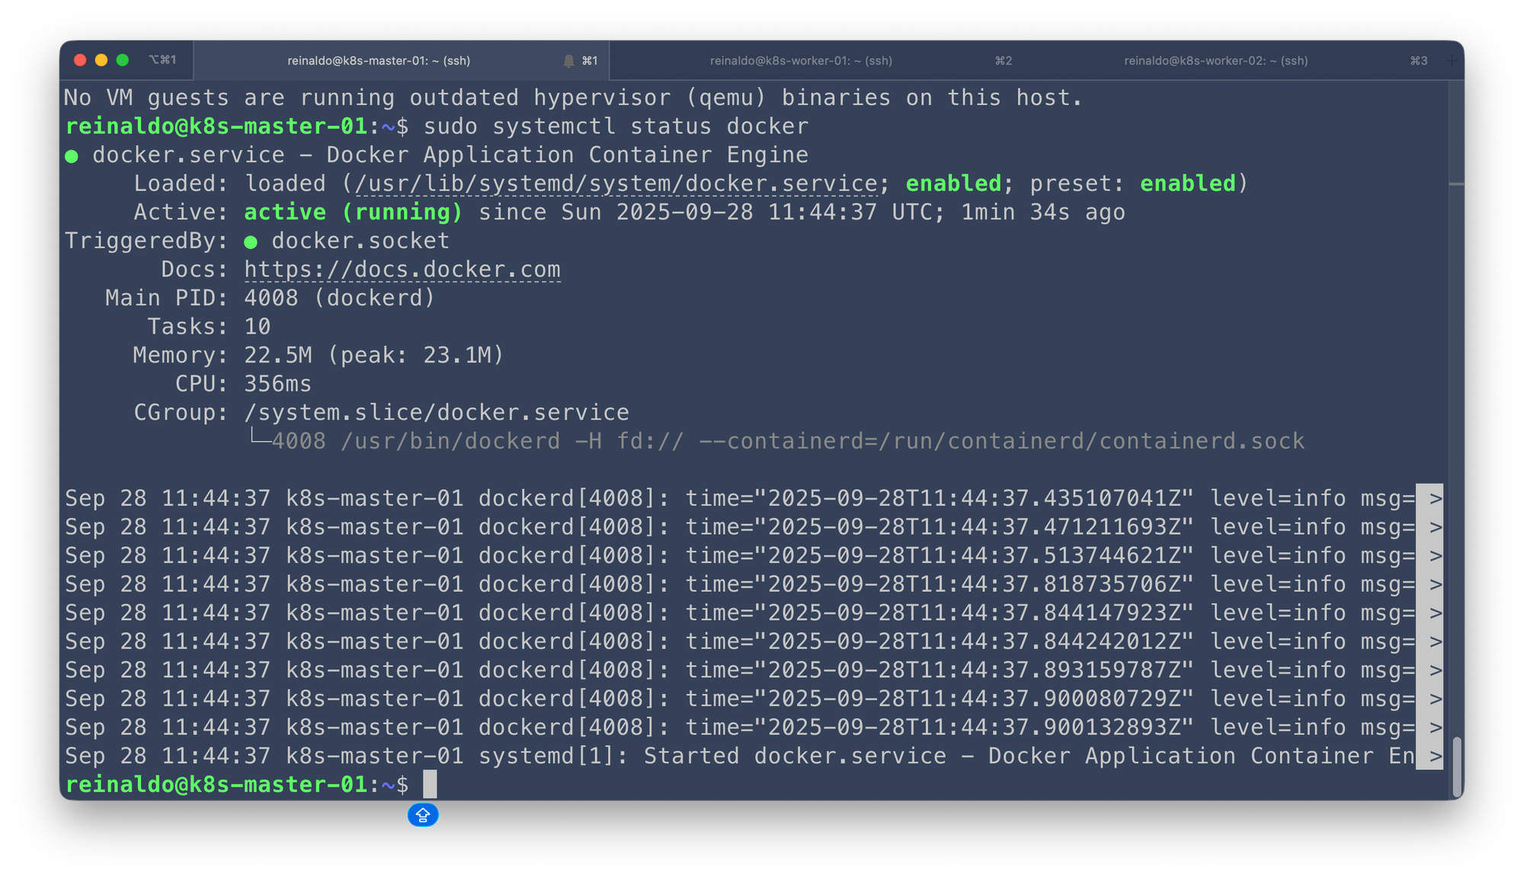Viewport: 1524px width, 879px height.
Task: Click the bell icon on the k8s-master-01 tab
Action: tap(568, 61)
